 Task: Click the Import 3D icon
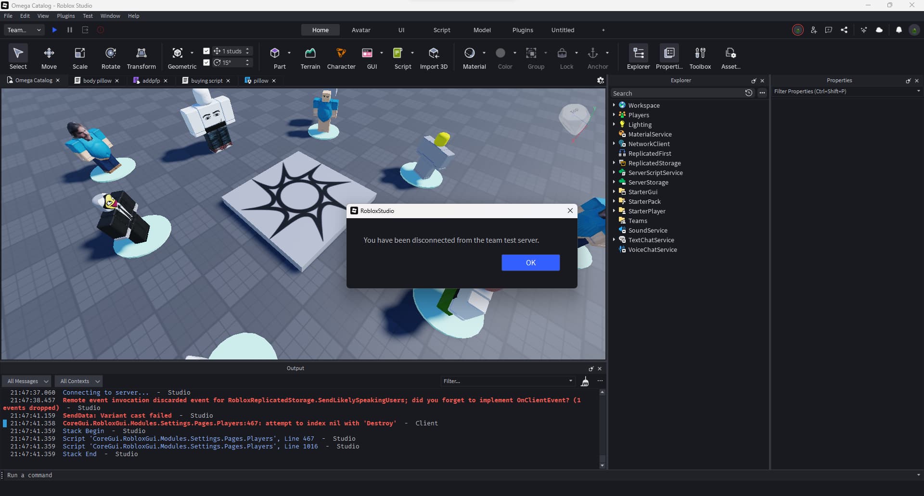[x=434, y=53]
